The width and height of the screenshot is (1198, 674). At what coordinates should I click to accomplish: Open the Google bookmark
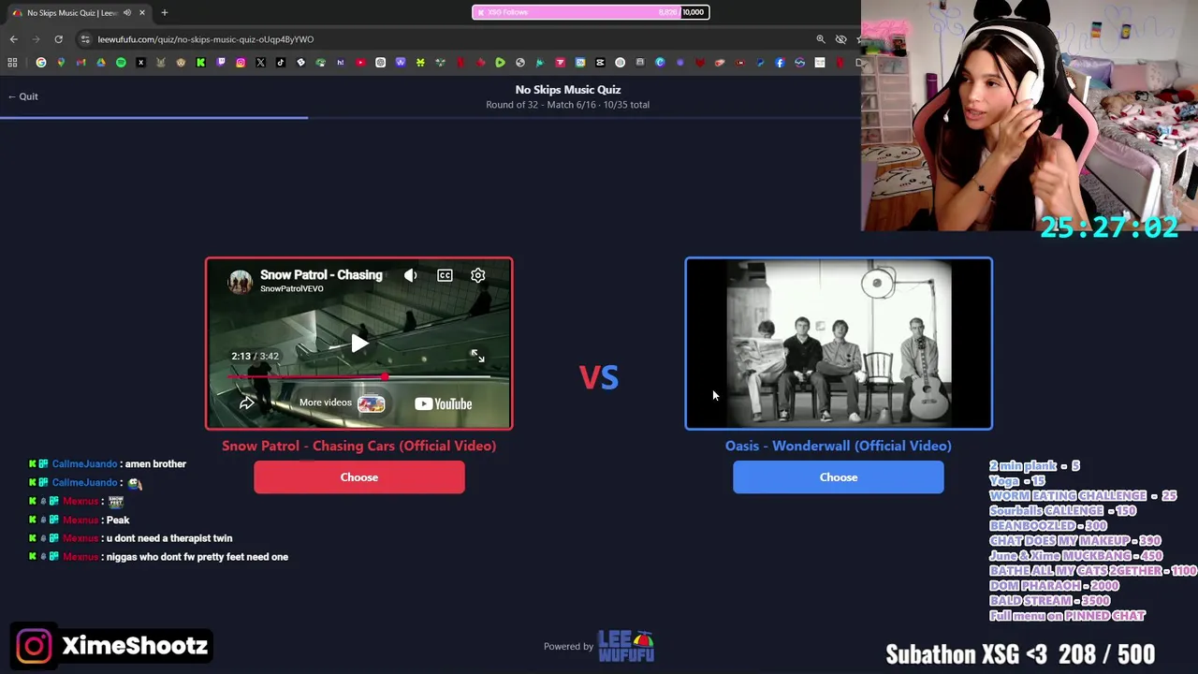41,63
